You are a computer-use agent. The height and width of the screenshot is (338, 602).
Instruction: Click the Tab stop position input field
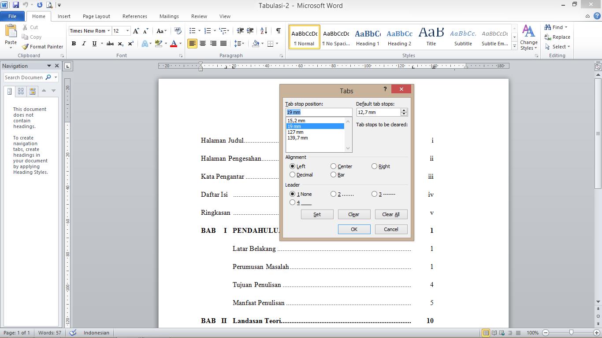[319, 112]
